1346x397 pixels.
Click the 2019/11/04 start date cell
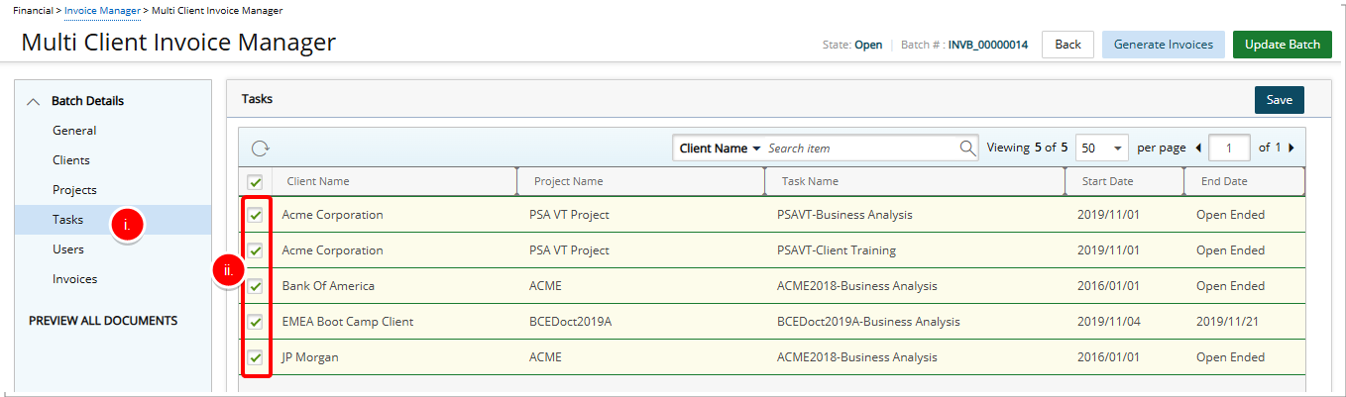1108,322
